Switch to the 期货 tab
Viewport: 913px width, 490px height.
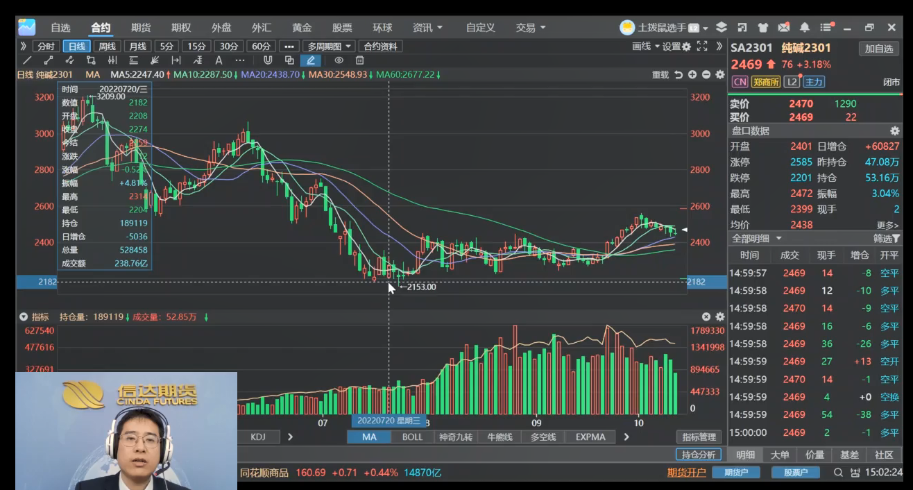141,28
